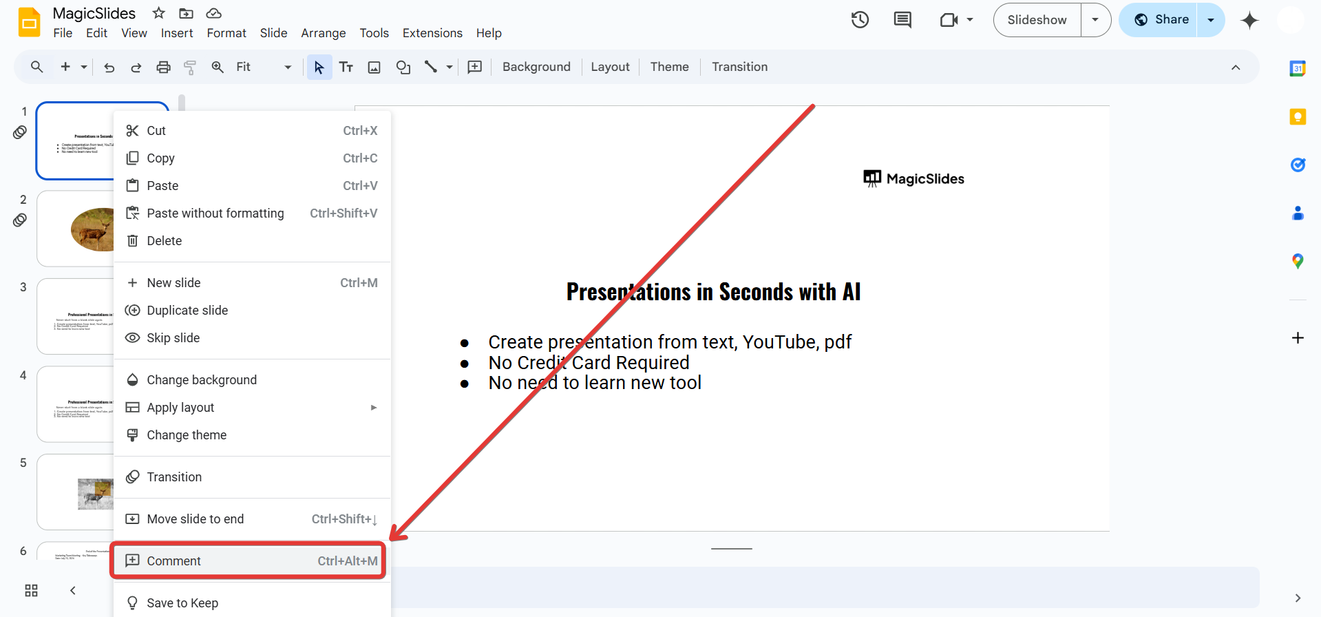Open the Extensions menu
This screenshot has width=1321, height=617.
tap(432, 33)
